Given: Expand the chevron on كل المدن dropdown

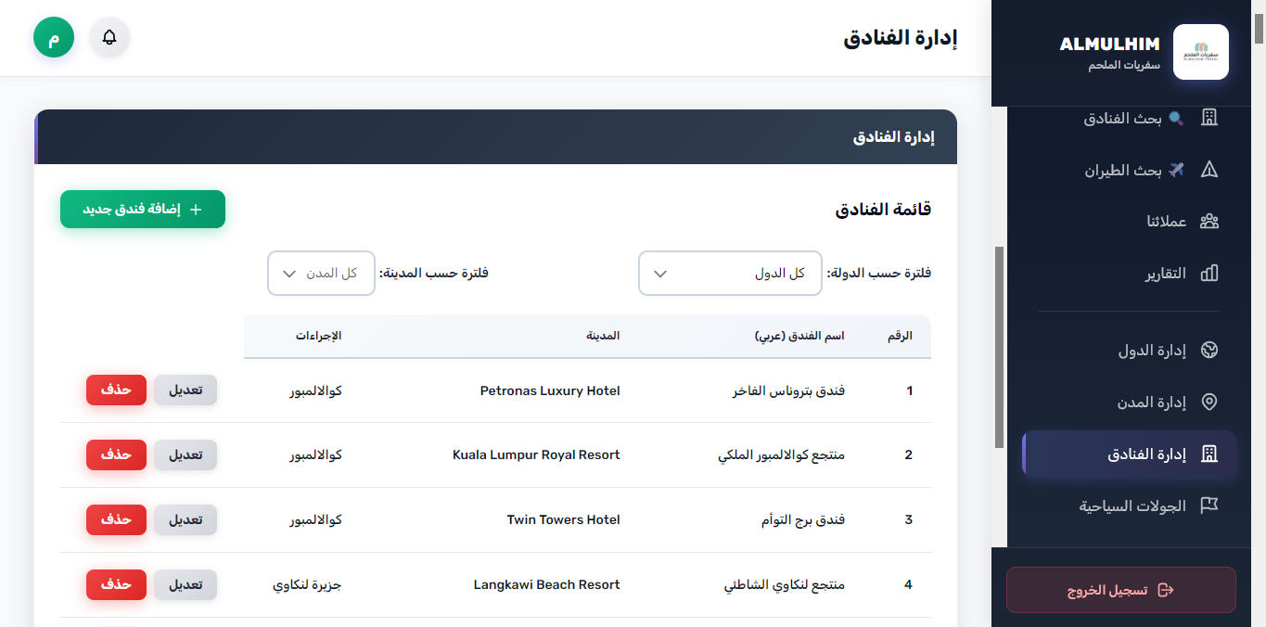Looking at the screenshot, I should click(x=289, y=274).
